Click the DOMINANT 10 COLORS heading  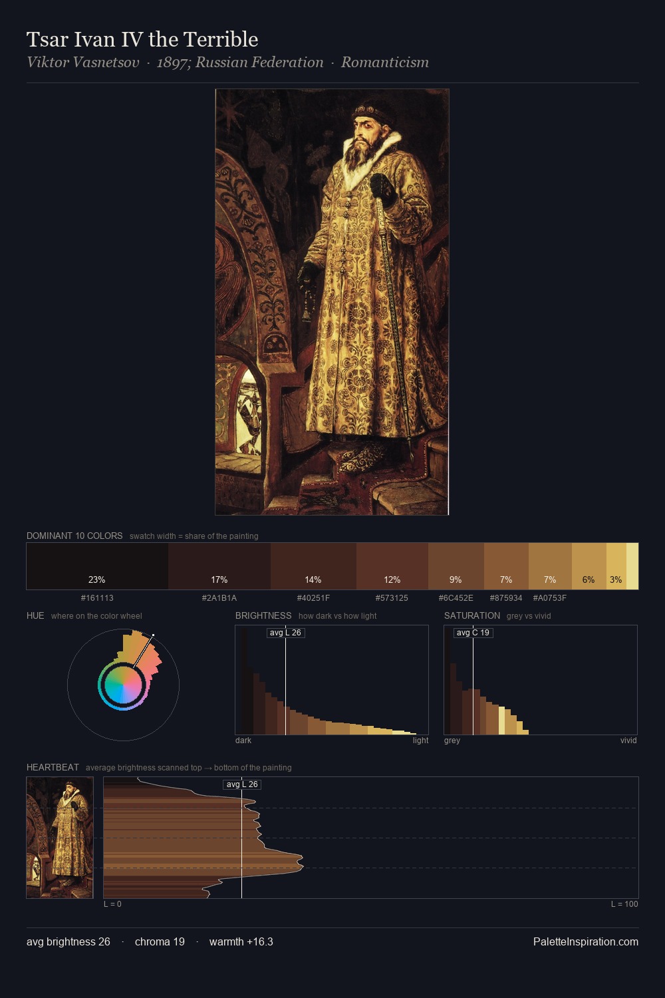pos(74,536)
